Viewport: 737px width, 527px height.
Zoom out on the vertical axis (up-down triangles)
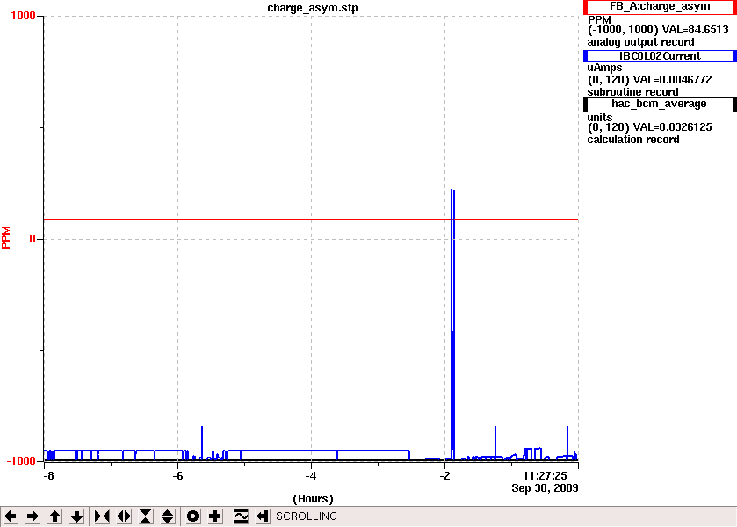(168, 516)
